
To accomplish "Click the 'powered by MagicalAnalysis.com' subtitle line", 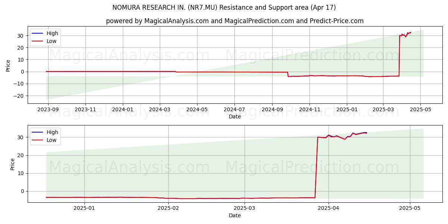I will point(234,21).
